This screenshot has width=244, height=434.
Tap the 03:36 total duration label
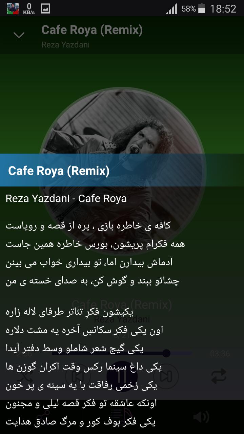220,354
